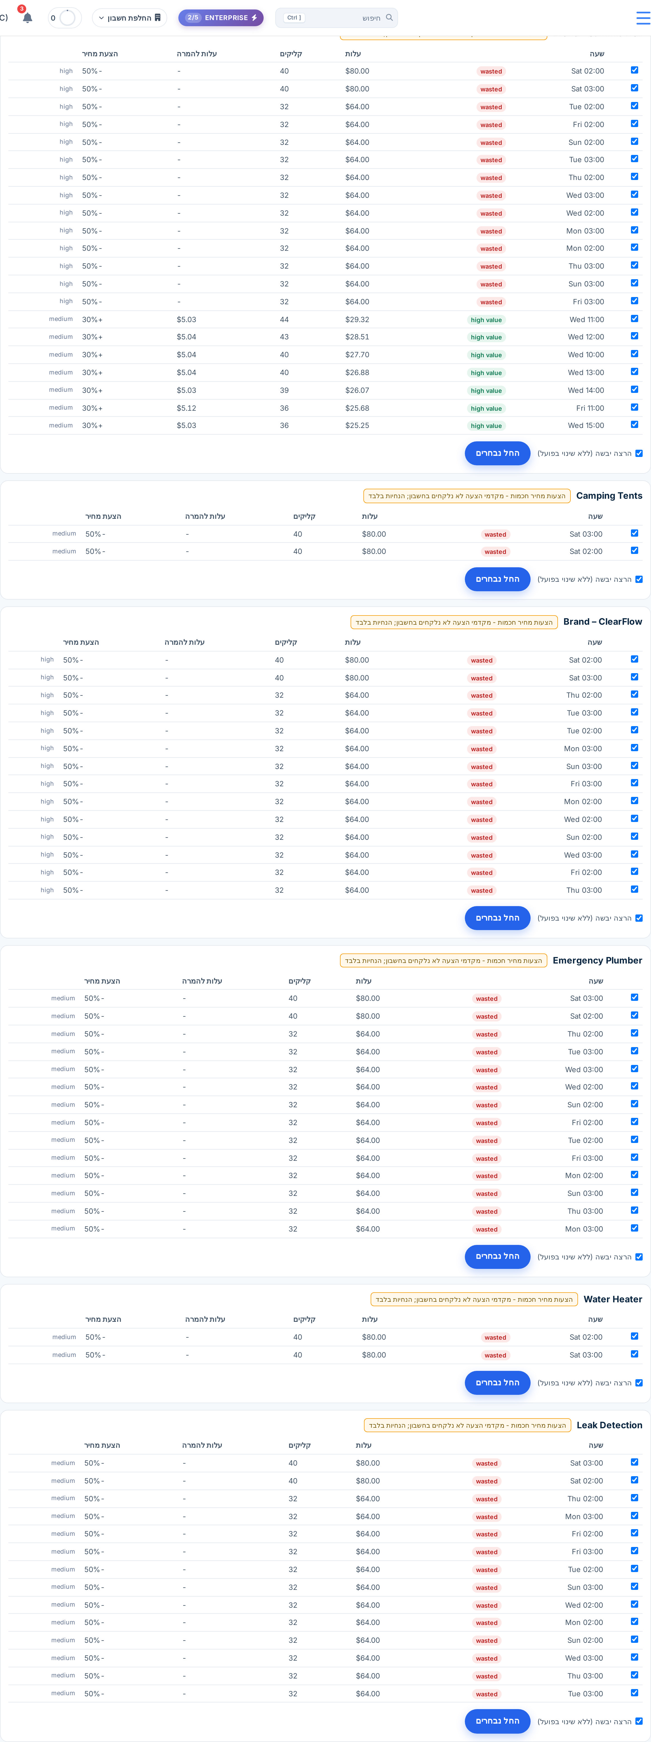The width and height of the screenshot is (651, 1742).
Task: Click החל נבחרים in Emergency Plumber
Action: tap(497, 1256)
